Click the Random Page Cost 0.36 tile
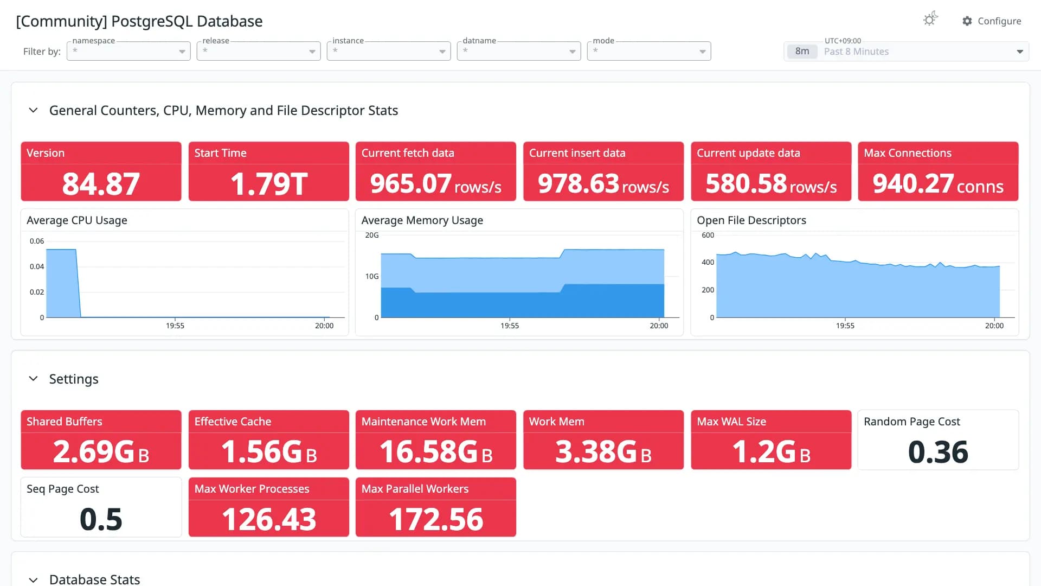1041x586 pixels. (938, 440)
